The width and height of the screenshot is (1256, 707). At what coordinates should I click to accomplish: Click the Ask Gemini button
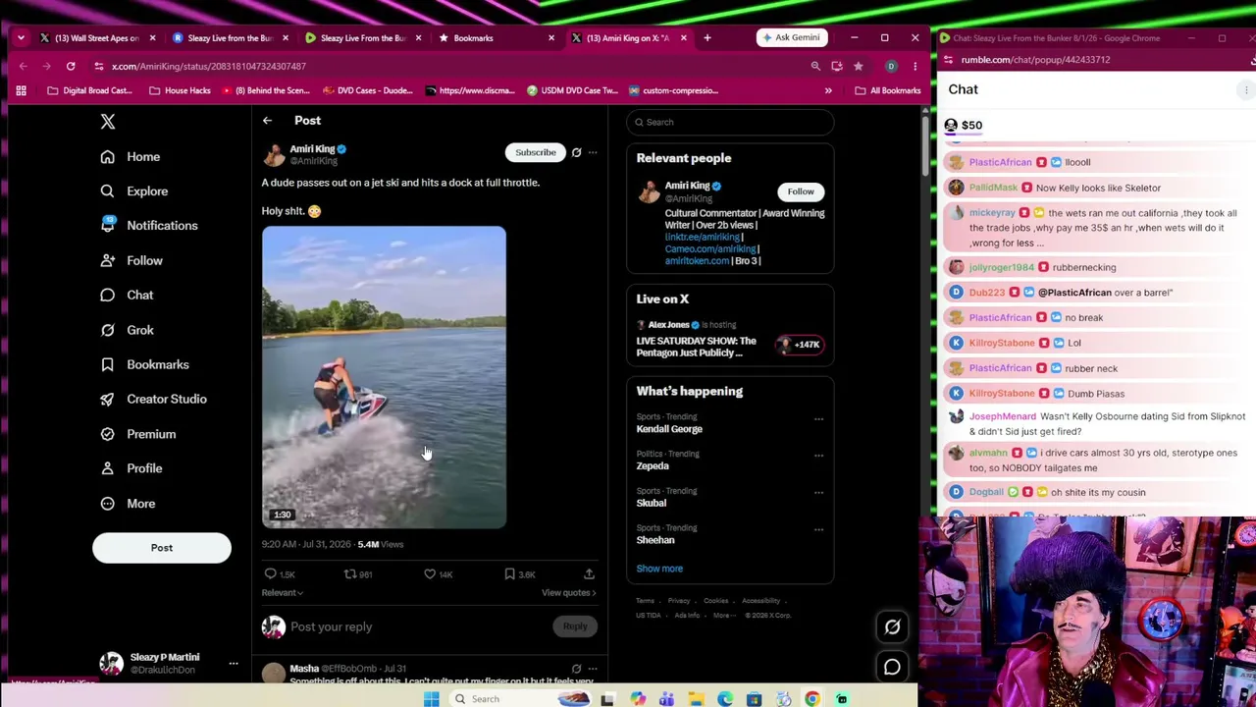pyautogui.click(x=791, y=38)
